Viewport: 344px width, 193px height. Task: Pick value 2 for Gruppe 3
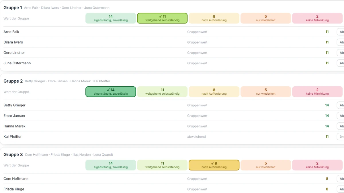point(317,165)
